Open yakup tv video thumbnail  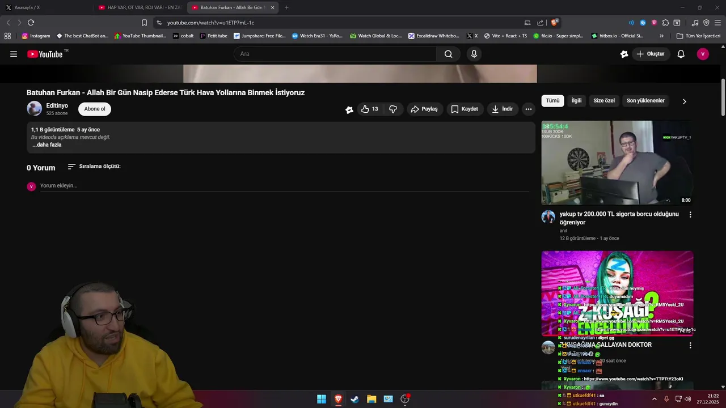coord(617,163)
